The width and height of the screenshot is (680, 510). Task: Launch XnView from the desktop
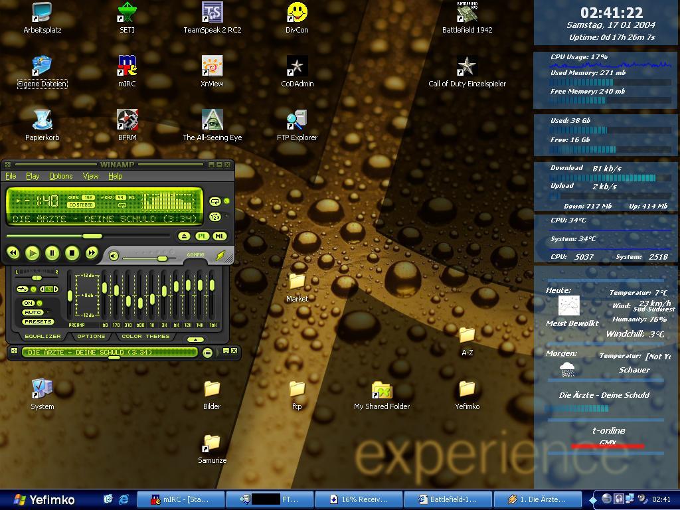click(212, 72)
